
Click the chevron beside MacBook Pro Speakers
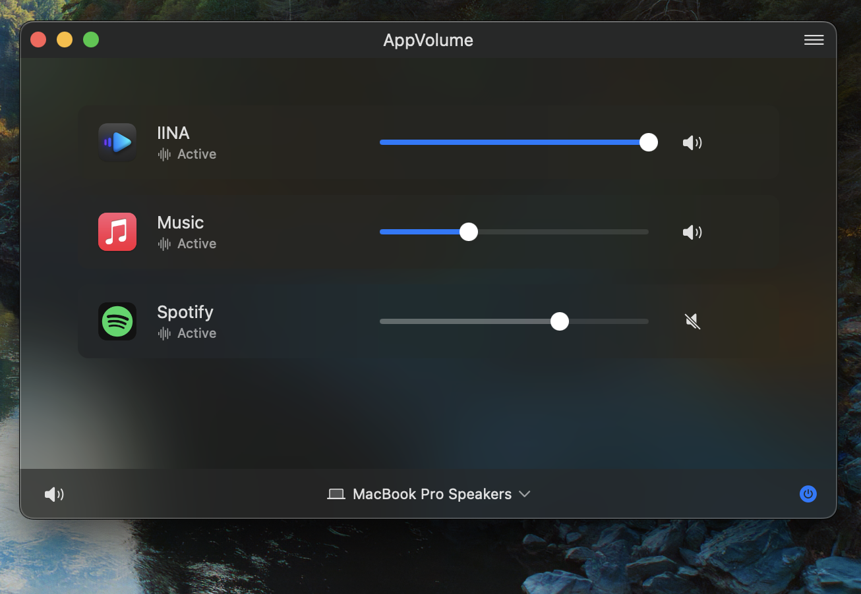[x=525, y=494]
